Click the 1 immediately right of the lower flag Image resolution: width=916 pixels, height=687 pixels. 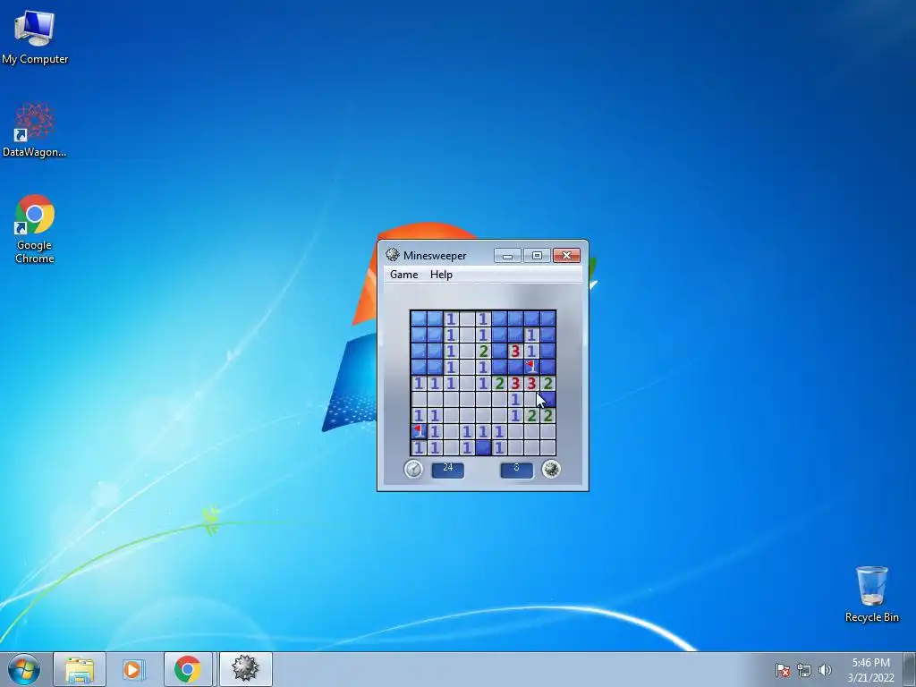pyautogui.click(x=435, y=432)
